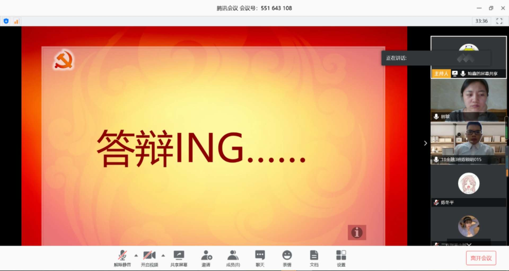
Task: Open 设置 settings from the toolbar
Action: [341, 255]
